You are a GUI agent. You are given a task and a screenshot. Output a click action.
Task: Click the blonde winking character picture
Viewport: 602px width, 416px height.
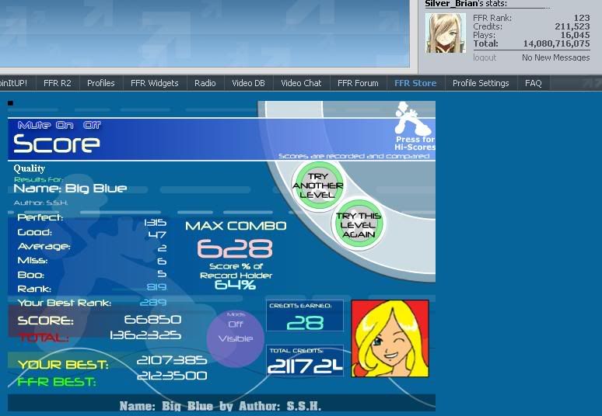point(390,338)
